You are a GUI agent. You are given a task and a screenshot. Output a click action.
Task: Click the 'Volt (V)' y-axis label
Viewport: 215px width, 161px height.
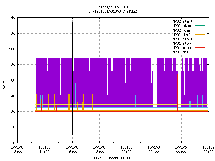click(x=4, y=80)
